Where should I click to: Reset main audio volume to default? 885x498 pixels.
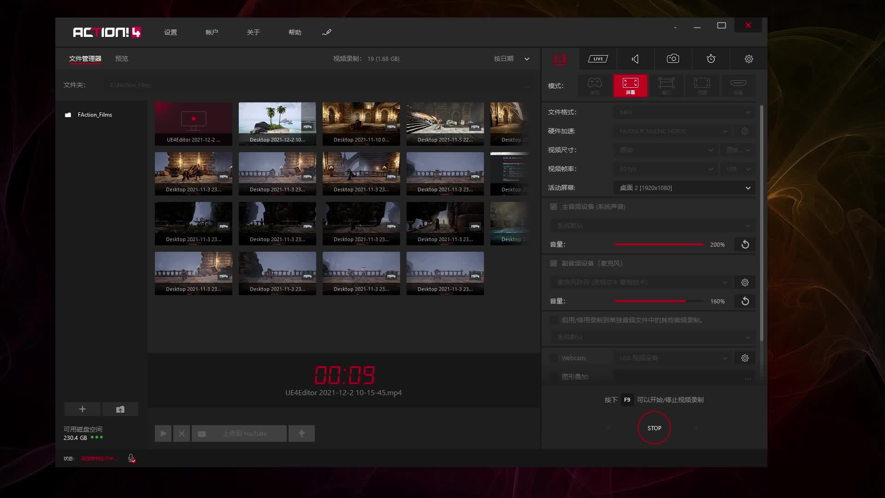pos(745,244)
